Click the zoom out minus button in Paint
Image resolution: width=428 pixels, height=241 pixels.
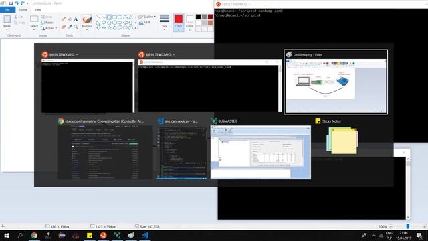[391, 226]
